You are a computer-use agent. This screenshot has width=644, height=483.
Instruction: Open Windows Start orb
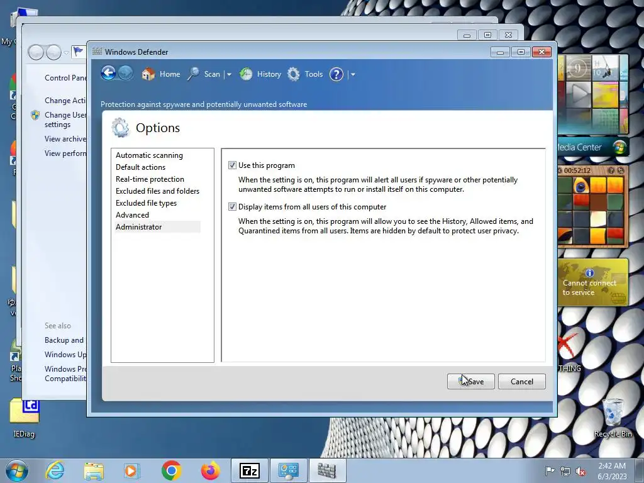pos(16,470)
